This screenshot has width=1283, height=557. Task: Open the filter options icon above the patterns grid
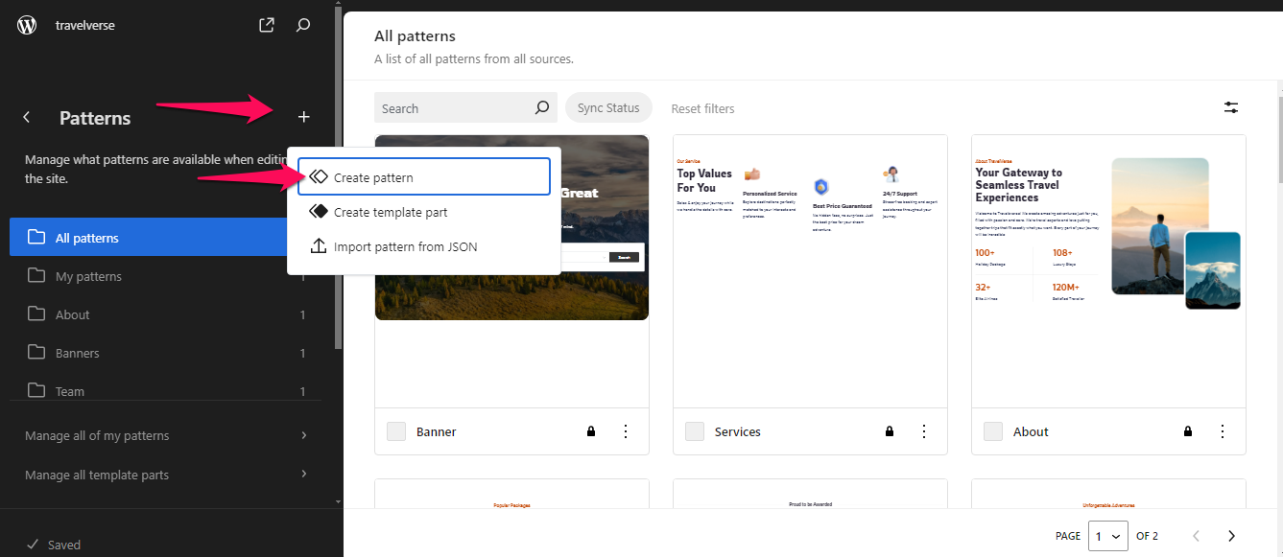click(1231, 107)
